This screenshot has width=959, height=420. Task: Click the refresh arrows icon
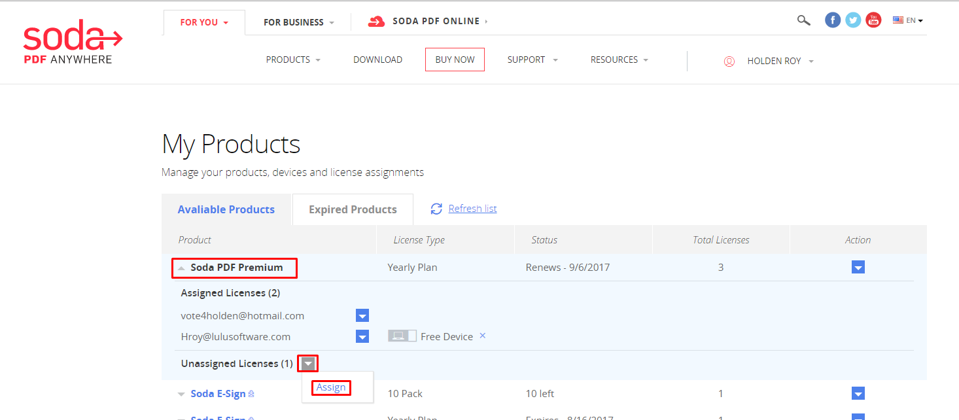tap(436, 209)
